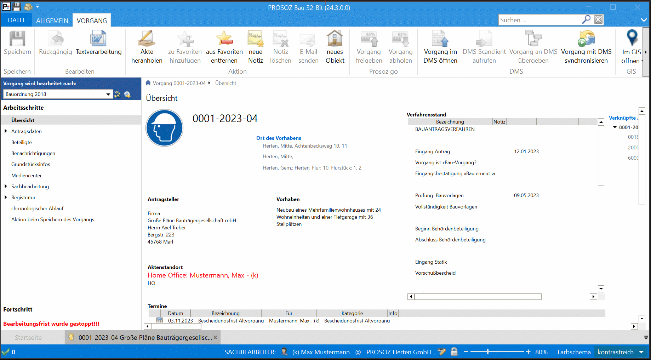Click the zoom out minus button
This screenshot has height=360, width=651.
466,352
